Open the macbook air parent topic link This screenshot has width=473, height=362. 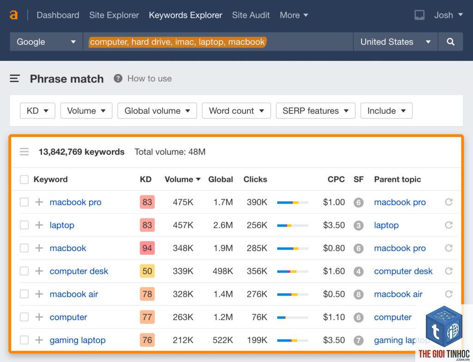tap(398, 294)
